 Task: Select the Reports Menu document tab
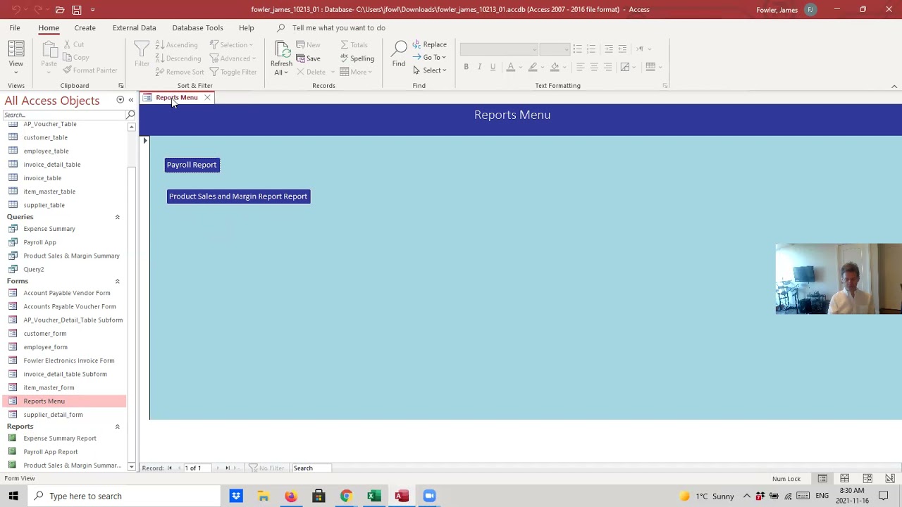pyautogui.click(x=176, y=98)
